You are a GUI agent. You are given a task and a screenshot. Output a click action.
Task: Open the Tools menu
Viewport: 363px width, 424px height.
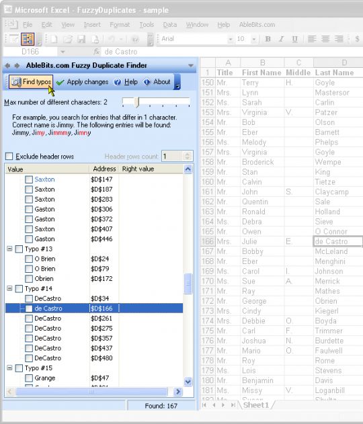click(147, 25)
